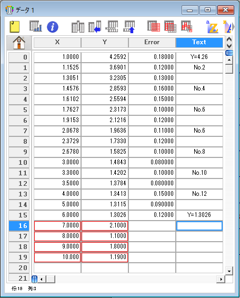Viewport: 240px width, 298px height.
Task: Open the blue info icon
Action: 53,27
